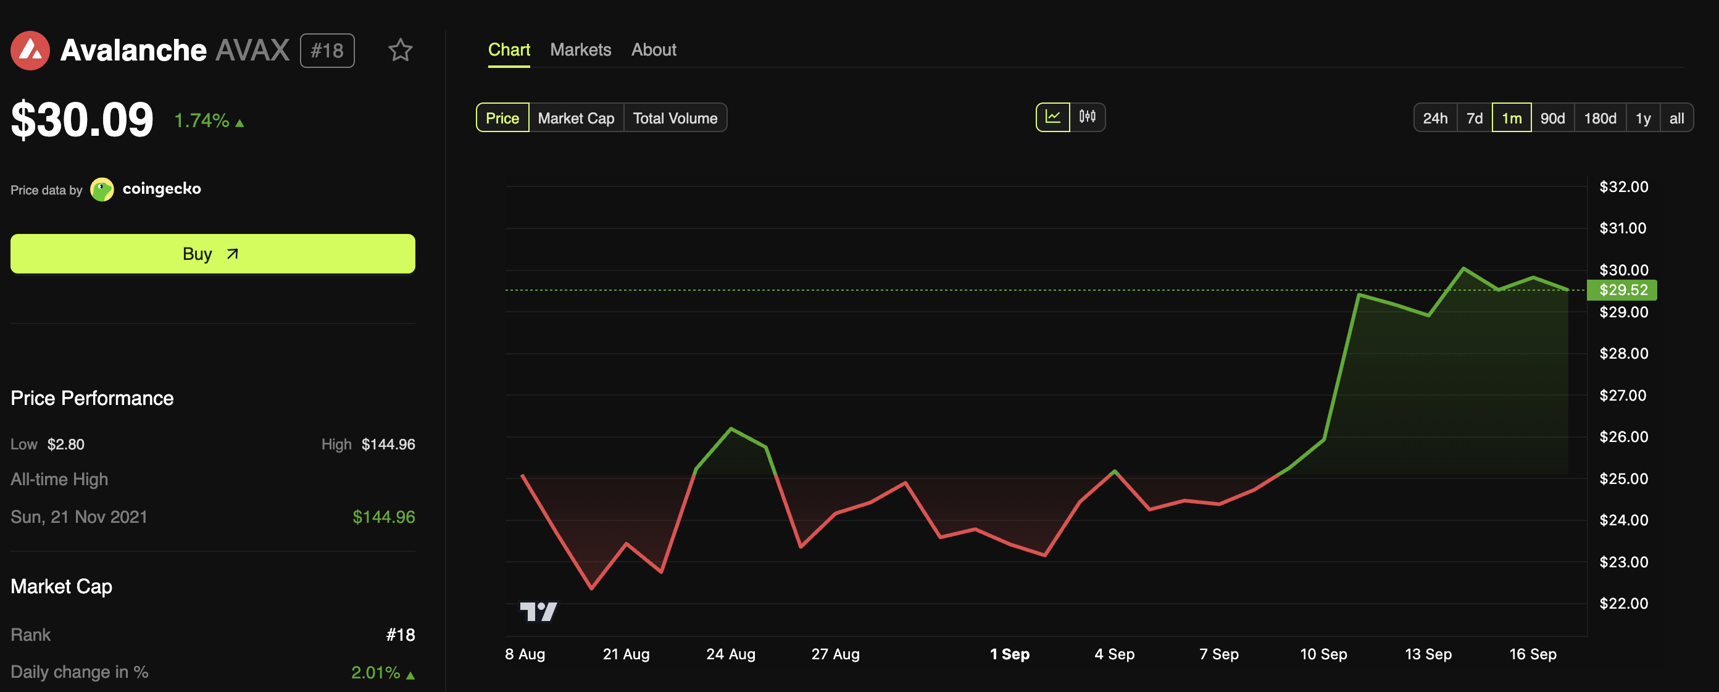Set the chart range to 7d
The image size is (1719, 692).
point(1474,118)
